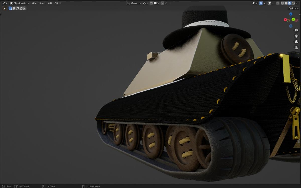This screenshot has width=301, height=188.
Task: Expand the Options dropdown
Action: (x=293, y=8)
